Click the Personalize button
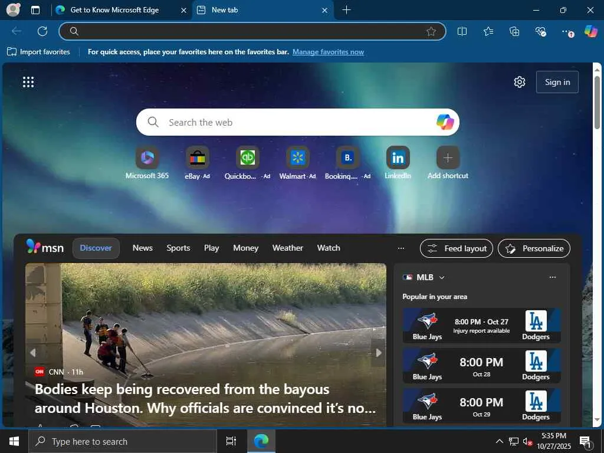604x453 pixels. tap(534, 248)
